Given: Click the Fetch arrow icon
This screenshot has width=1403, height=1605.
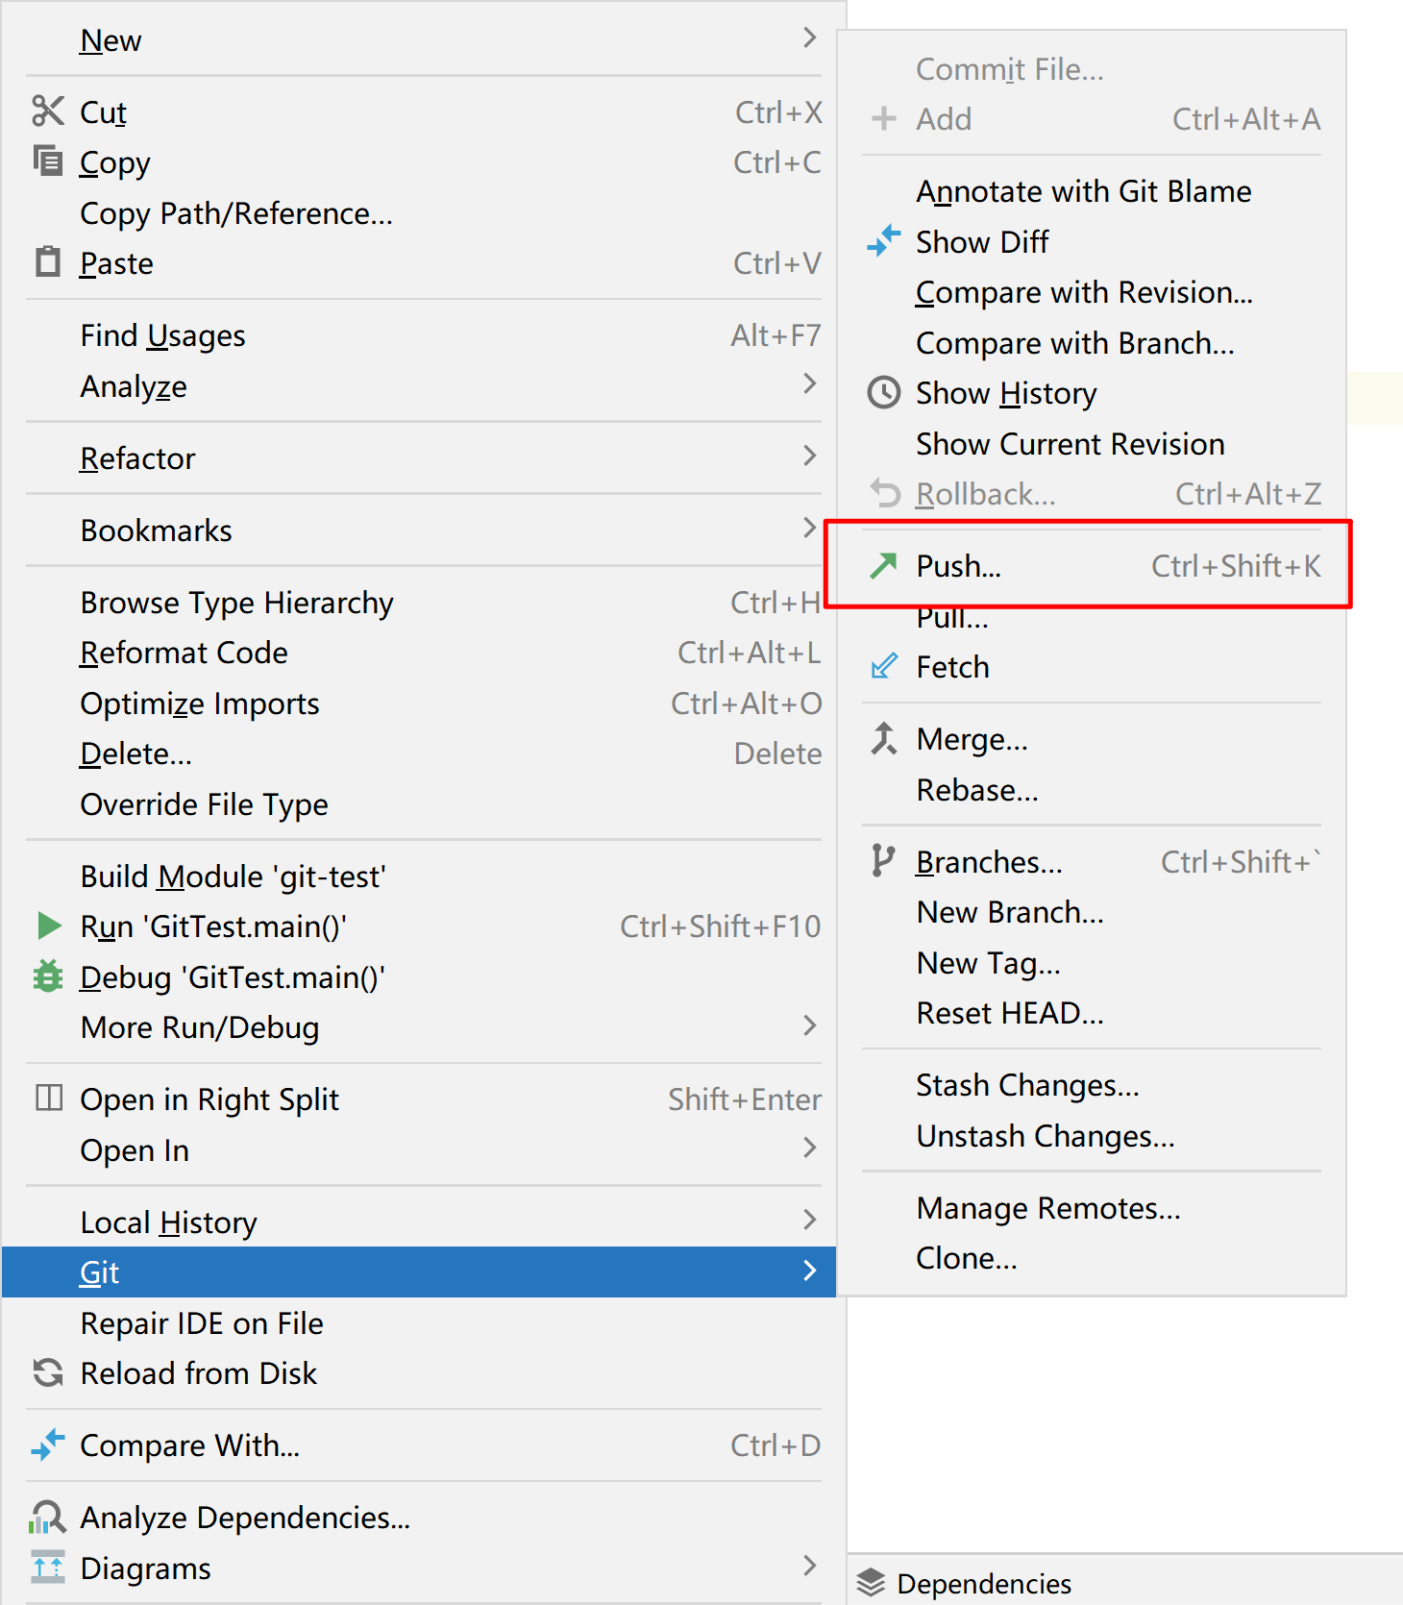Looking at the screenshot, I should click(x=883, y=666).
